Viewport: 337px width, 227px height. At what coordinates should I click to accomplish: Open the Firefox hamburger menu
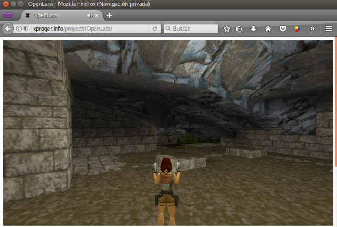click(x=329, y=29)
